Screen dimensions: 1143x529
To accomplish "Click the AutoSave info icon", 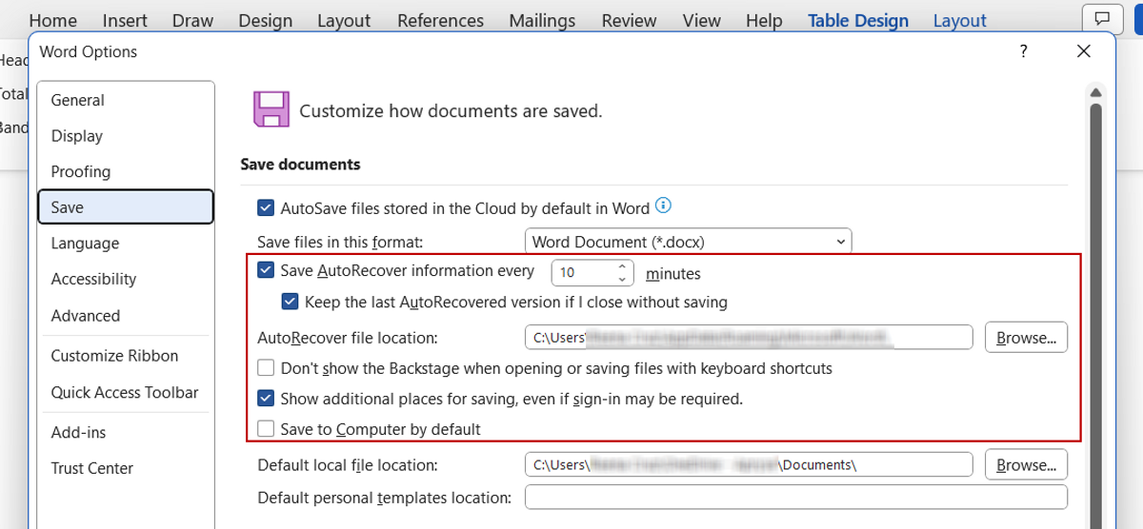I will (x=664, y=206).
